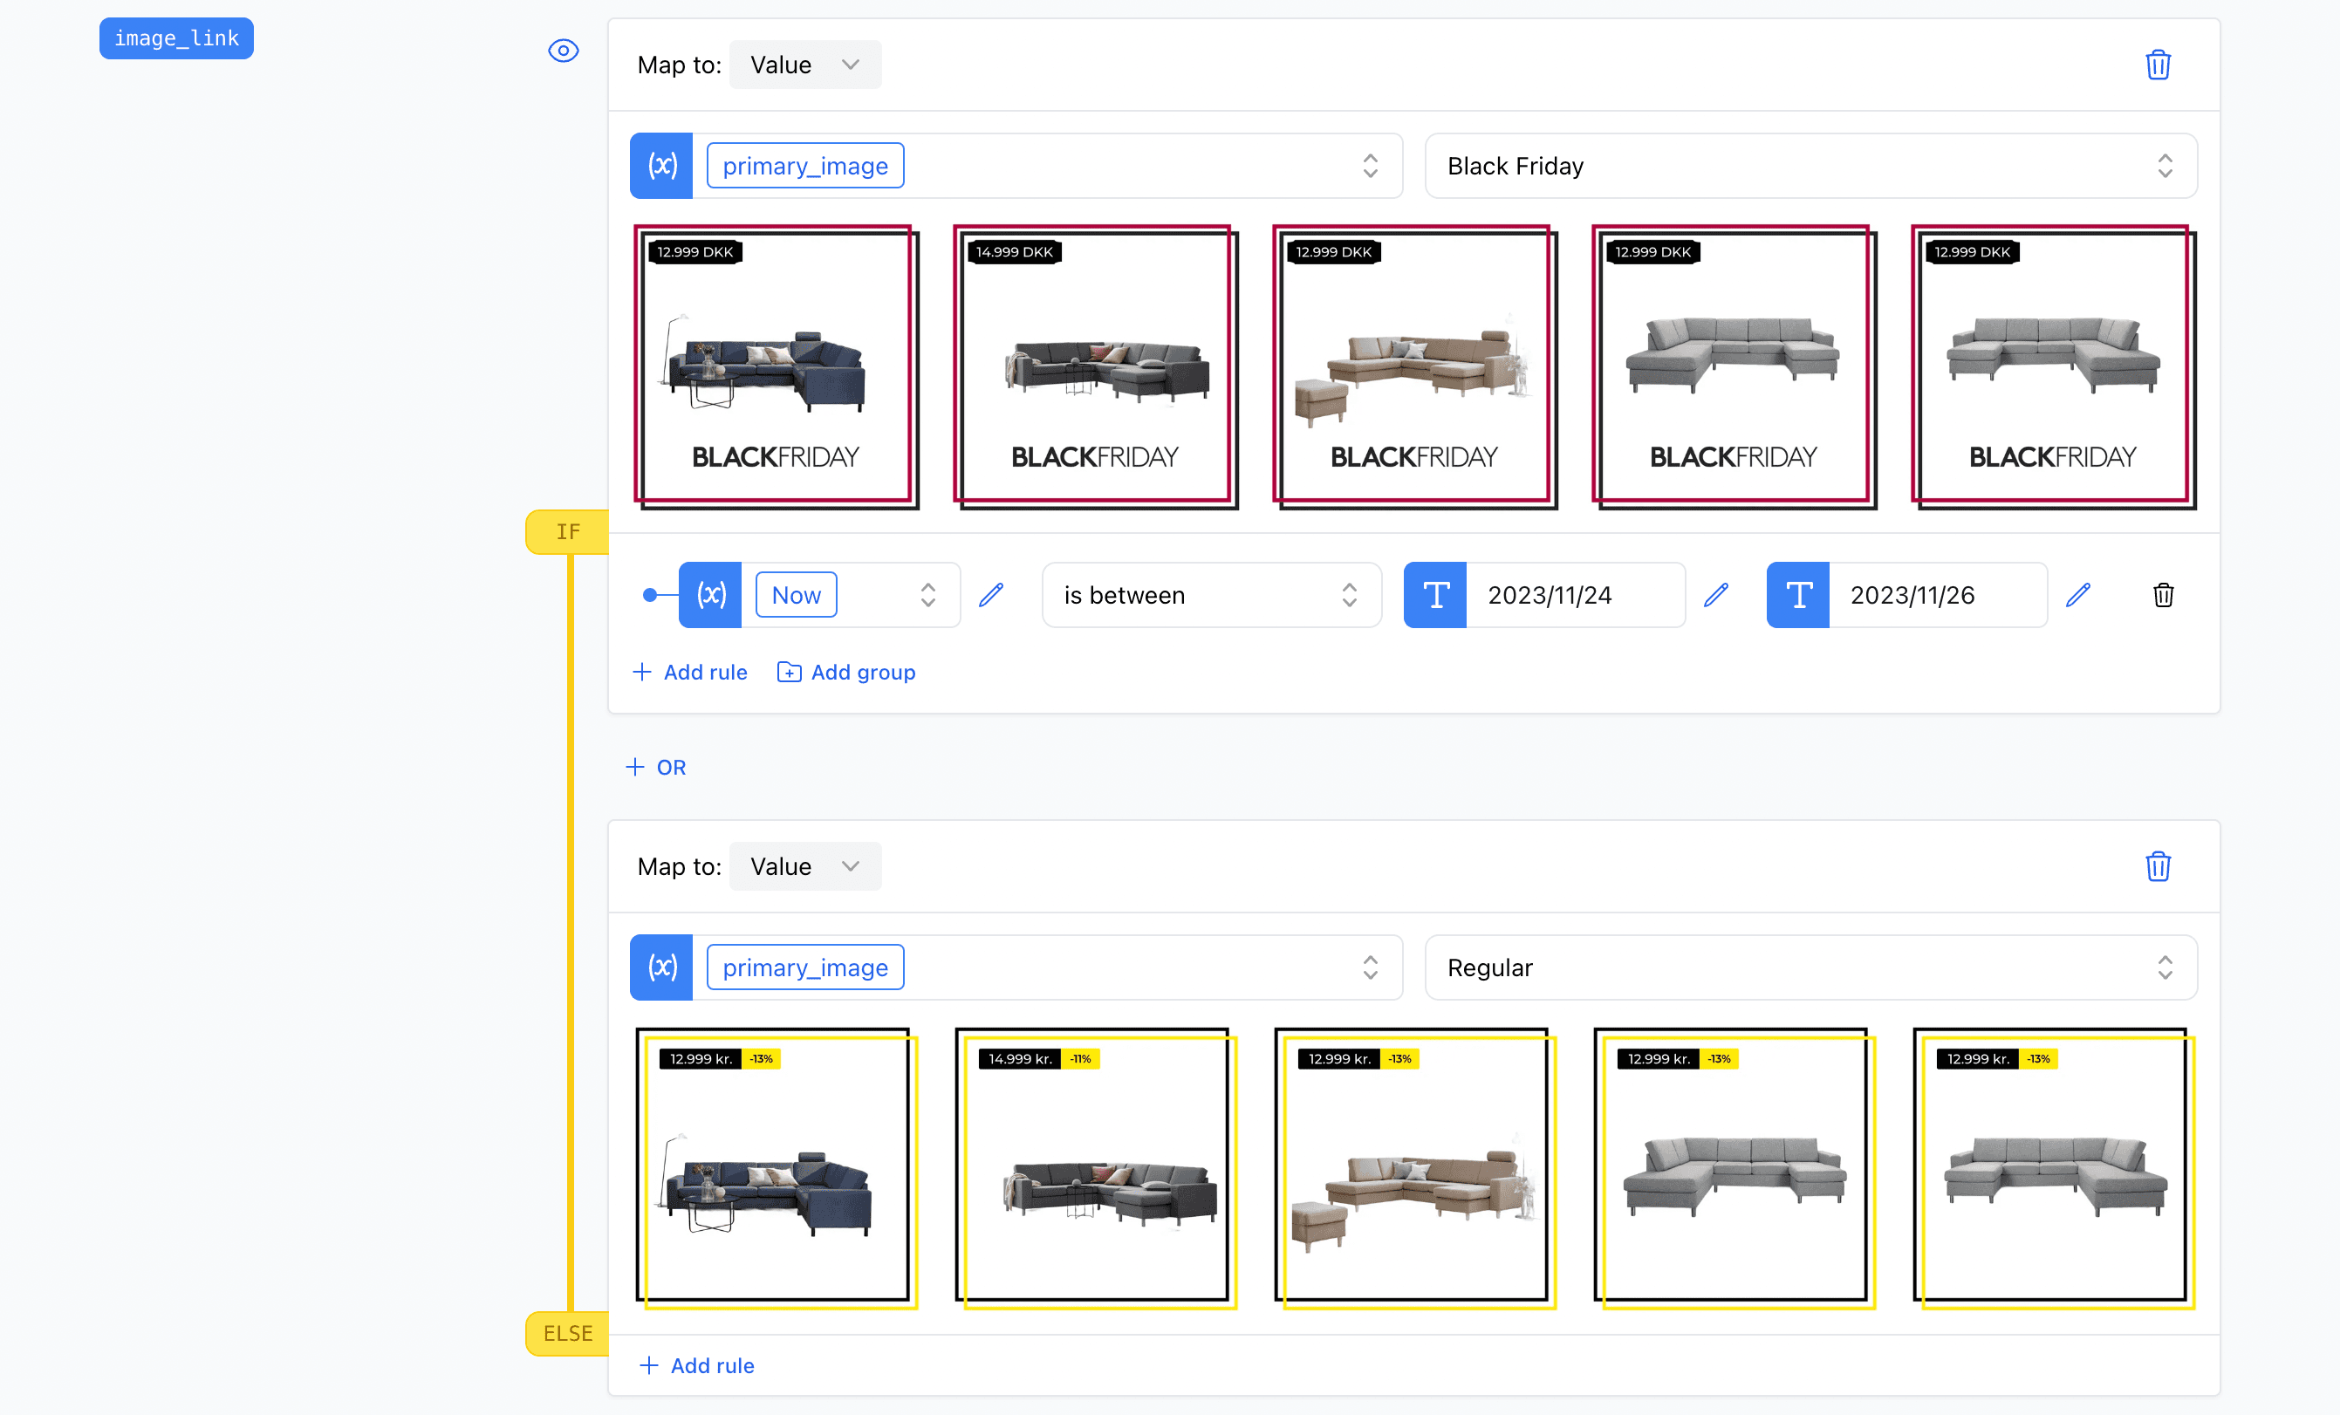Edit the 2023/11/26 end date pencil
Image resolution: width=2340 pixels, height=1415 pixels.
click(x=2078, y=596)
